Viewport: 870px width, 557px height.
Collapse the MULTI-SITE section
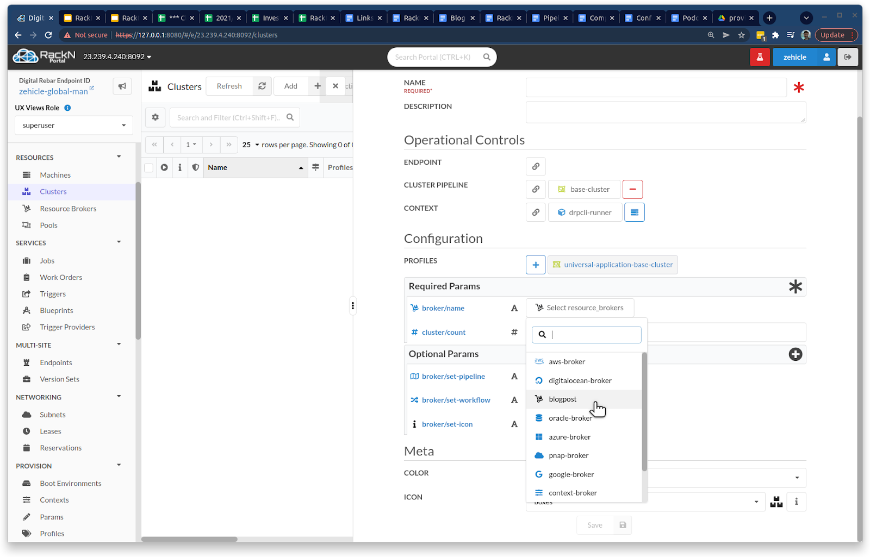(x=119, y=345)
